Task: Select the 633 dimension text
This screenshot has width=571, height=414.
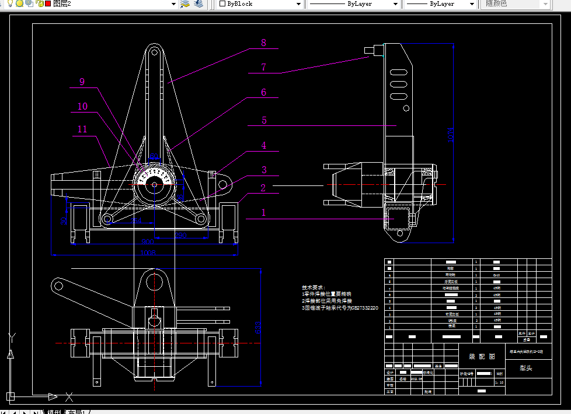Action: [x=258, y=328]
